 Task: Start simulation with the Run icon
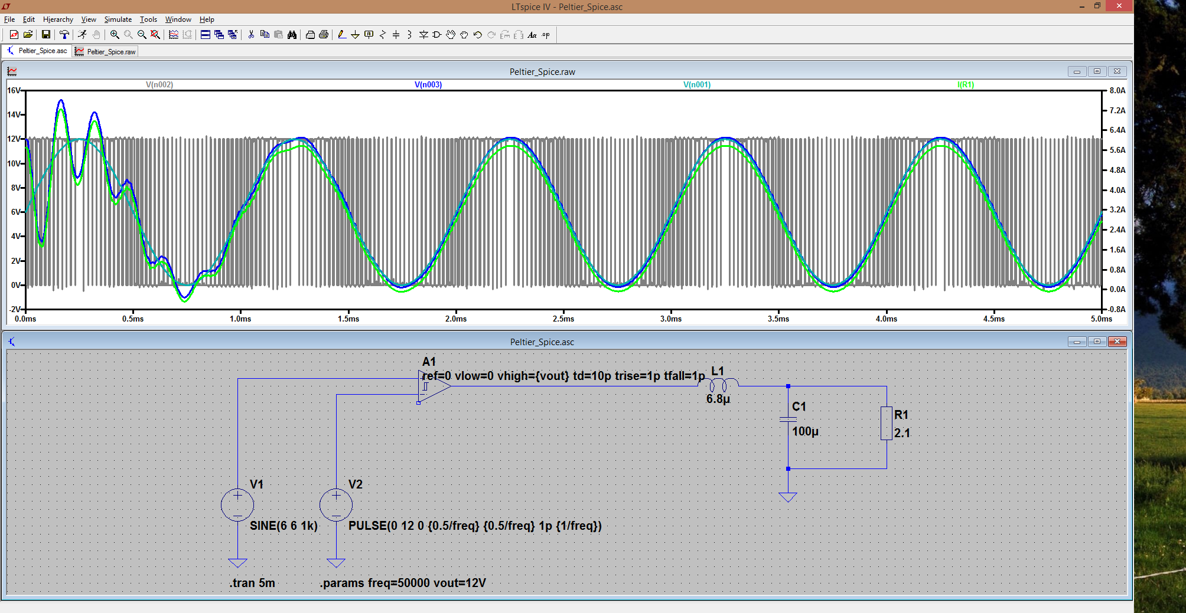82,35
